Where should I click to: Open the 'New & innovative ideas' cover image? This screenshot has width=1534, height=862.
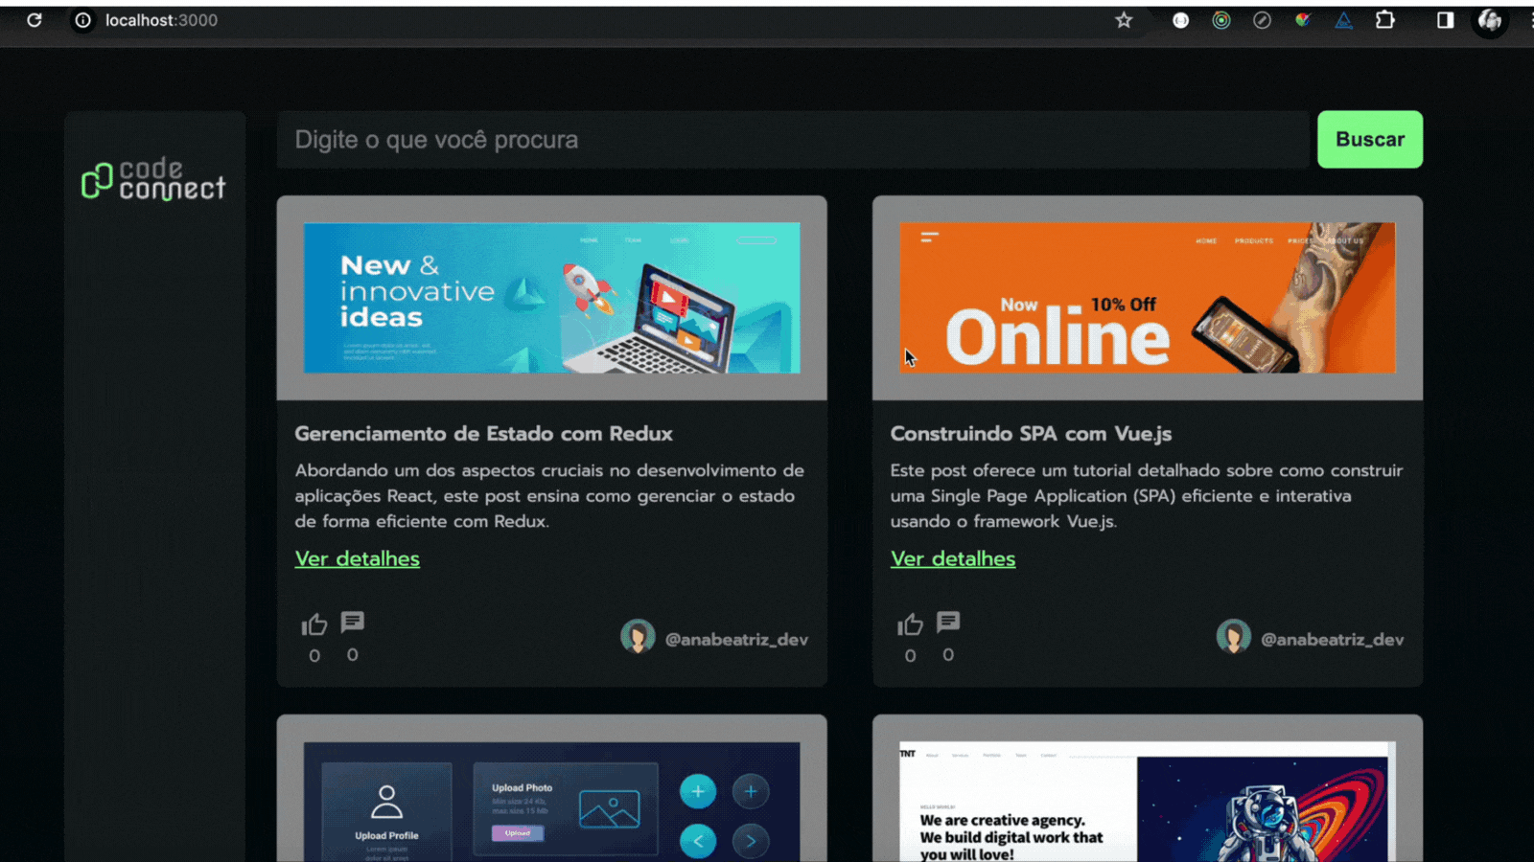click(x=552, y=298)
